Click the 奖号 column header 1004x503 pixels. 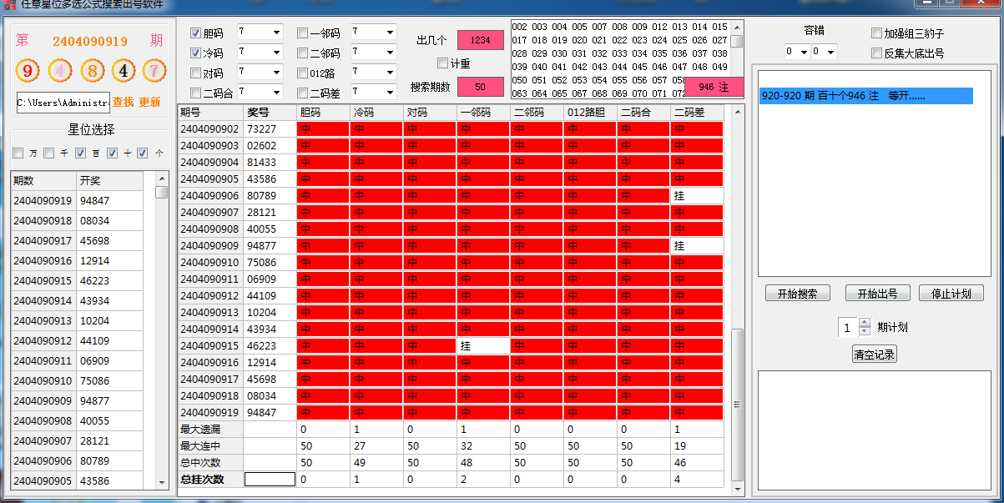269,112
